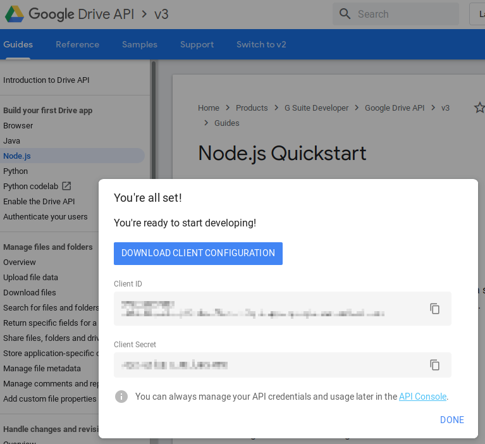Click the Client ID text field
Image resolution: width=485 pixels, height=444 pixels.
point(283,309)
